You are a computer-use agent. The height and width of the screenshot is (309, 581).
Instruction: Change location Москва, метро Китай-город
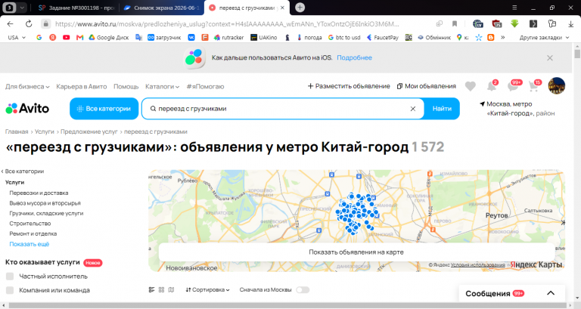point(517,109)
